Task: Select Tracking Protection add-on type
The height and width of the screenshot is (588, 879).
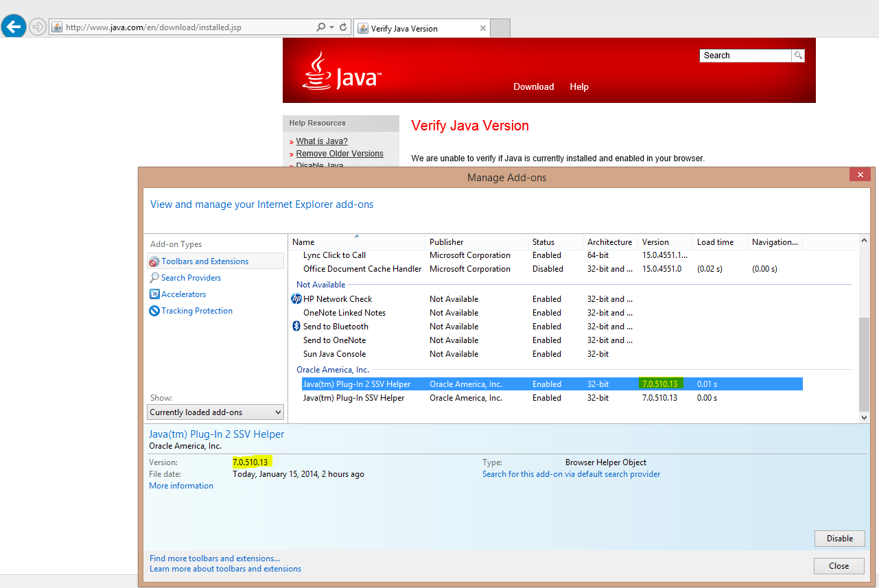Action: pyautogui.click(x=197, y=311)
